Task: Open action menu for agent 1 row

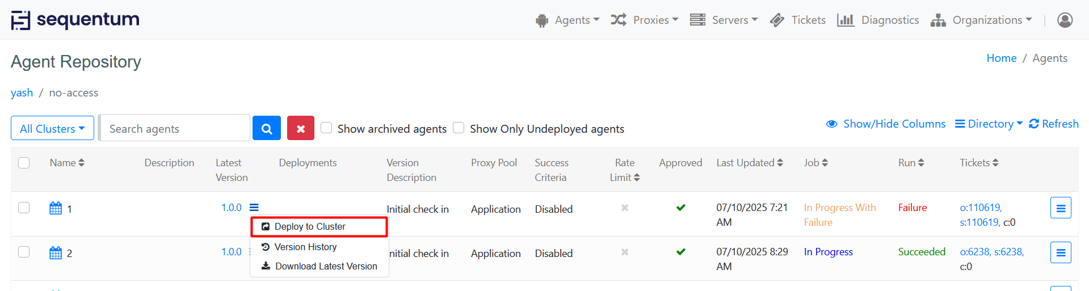Action: tap(1060, 208)
